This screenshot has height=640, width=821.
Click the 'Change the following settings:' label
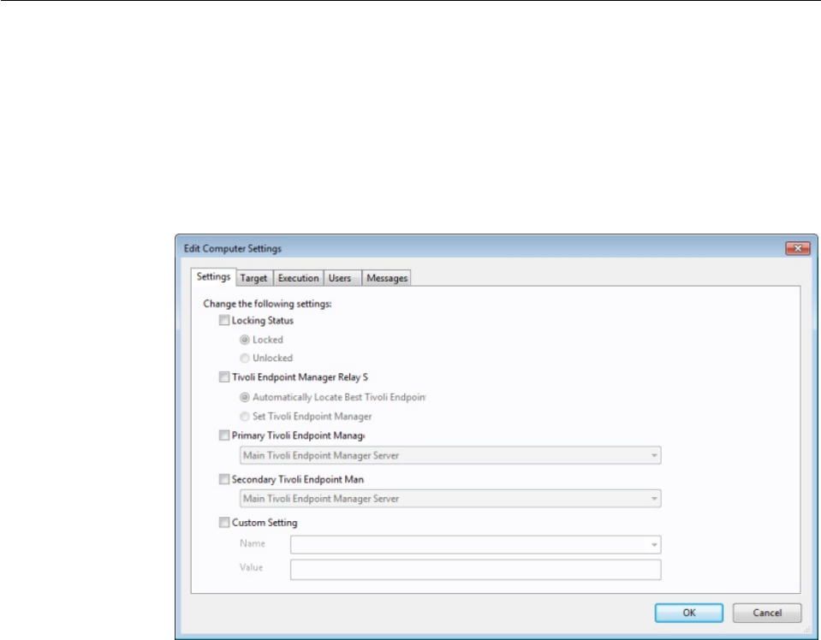268,304
